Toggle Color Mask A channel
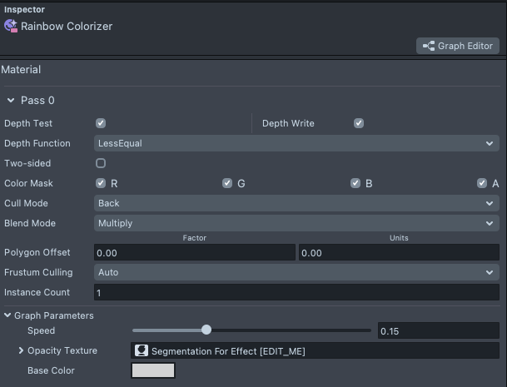 pyautogui.click(x=482, y=183)
